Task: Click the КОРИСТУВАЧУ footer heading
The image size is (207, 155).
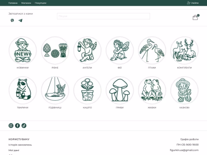Action: tap(19, 139)
